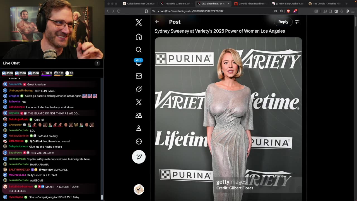Open X Notifications with 20+ badge
The height and width of the screenshot is (201, 357).
138,62
